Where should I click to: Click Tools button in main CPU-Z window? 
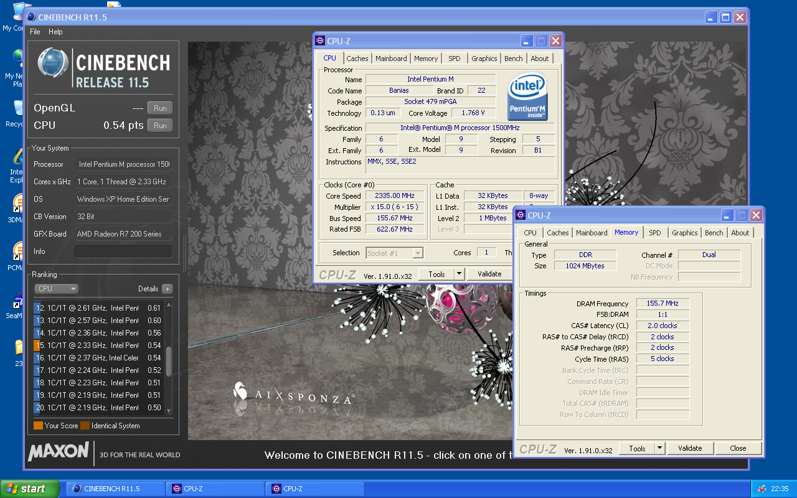tap(437, 274)
